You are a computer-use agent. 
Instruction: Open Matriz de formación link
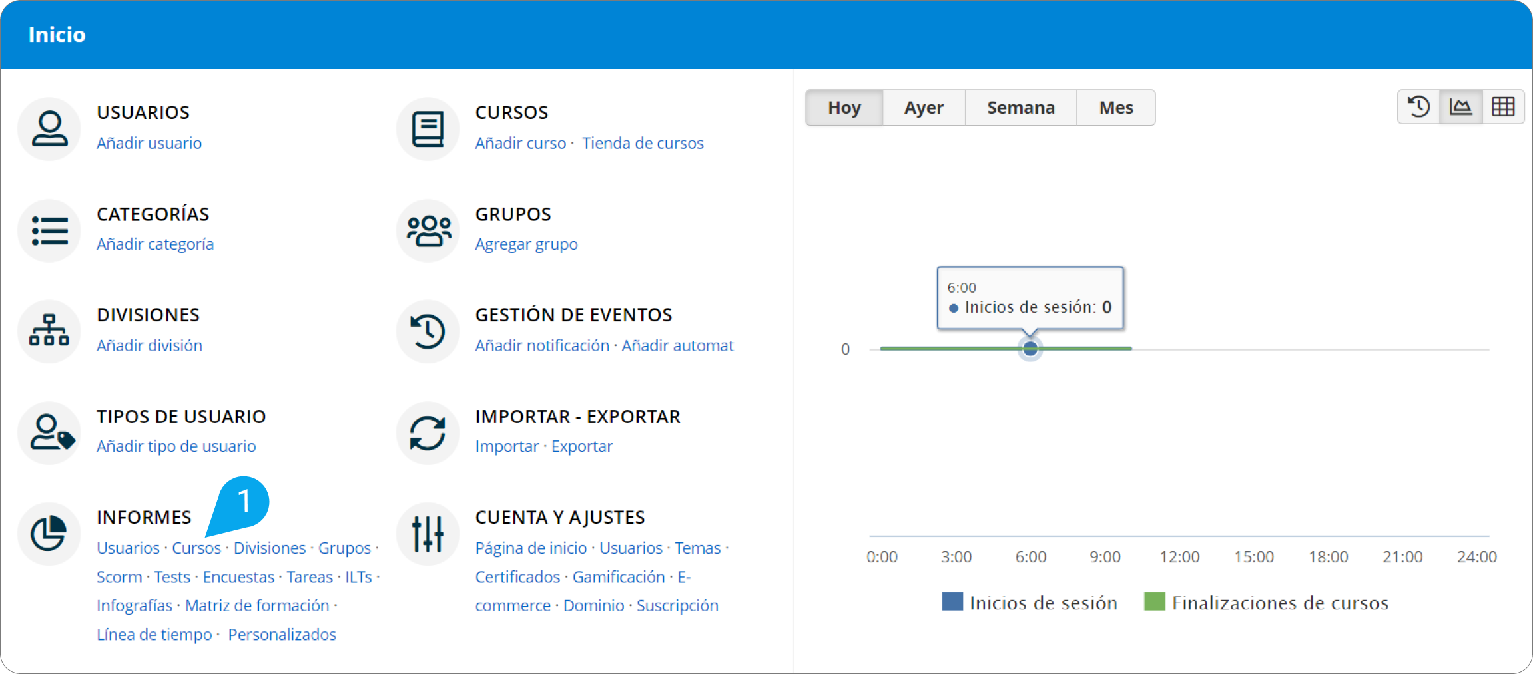[x=257, y=606]
